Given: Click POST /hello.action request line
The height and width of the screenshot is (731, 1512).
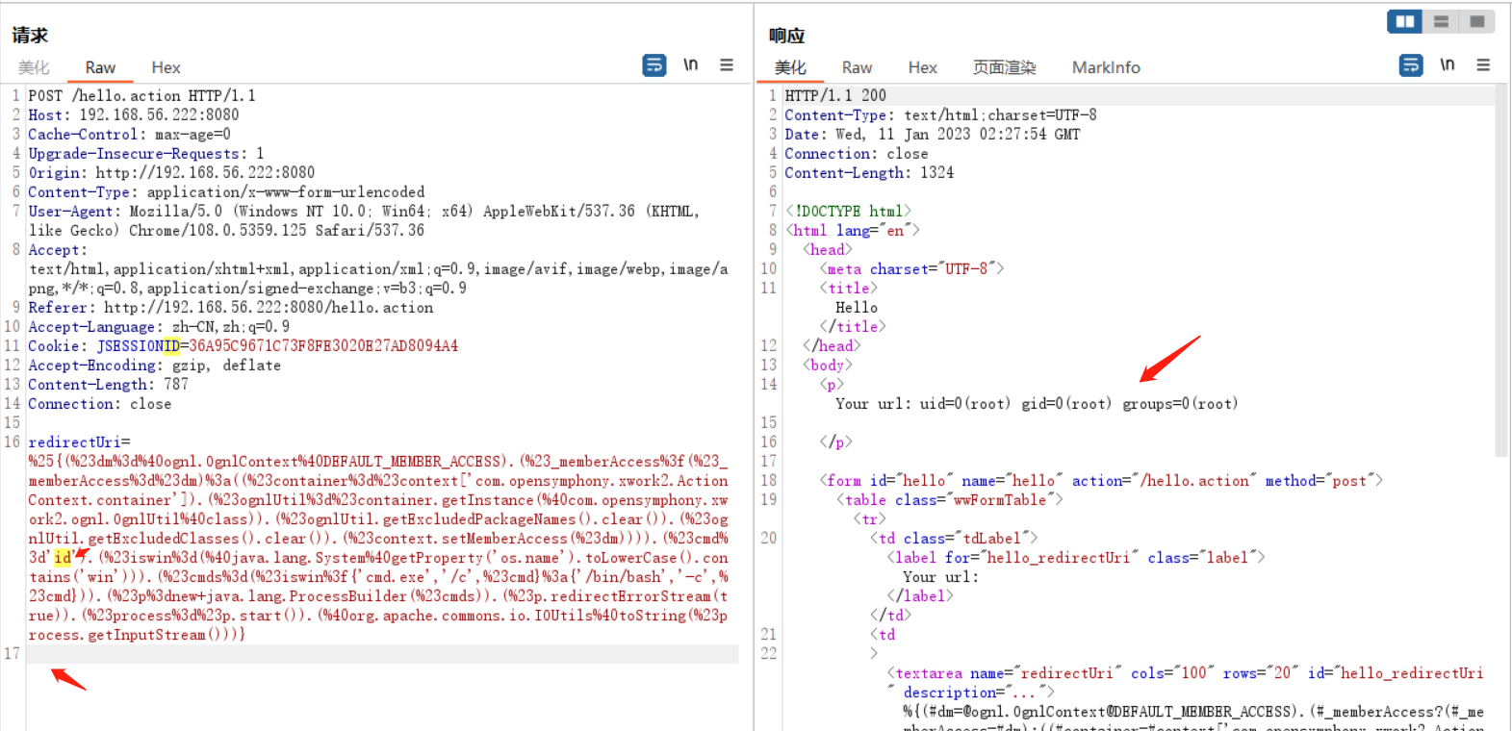Looking at the screenshot, I should pos(141,96).
